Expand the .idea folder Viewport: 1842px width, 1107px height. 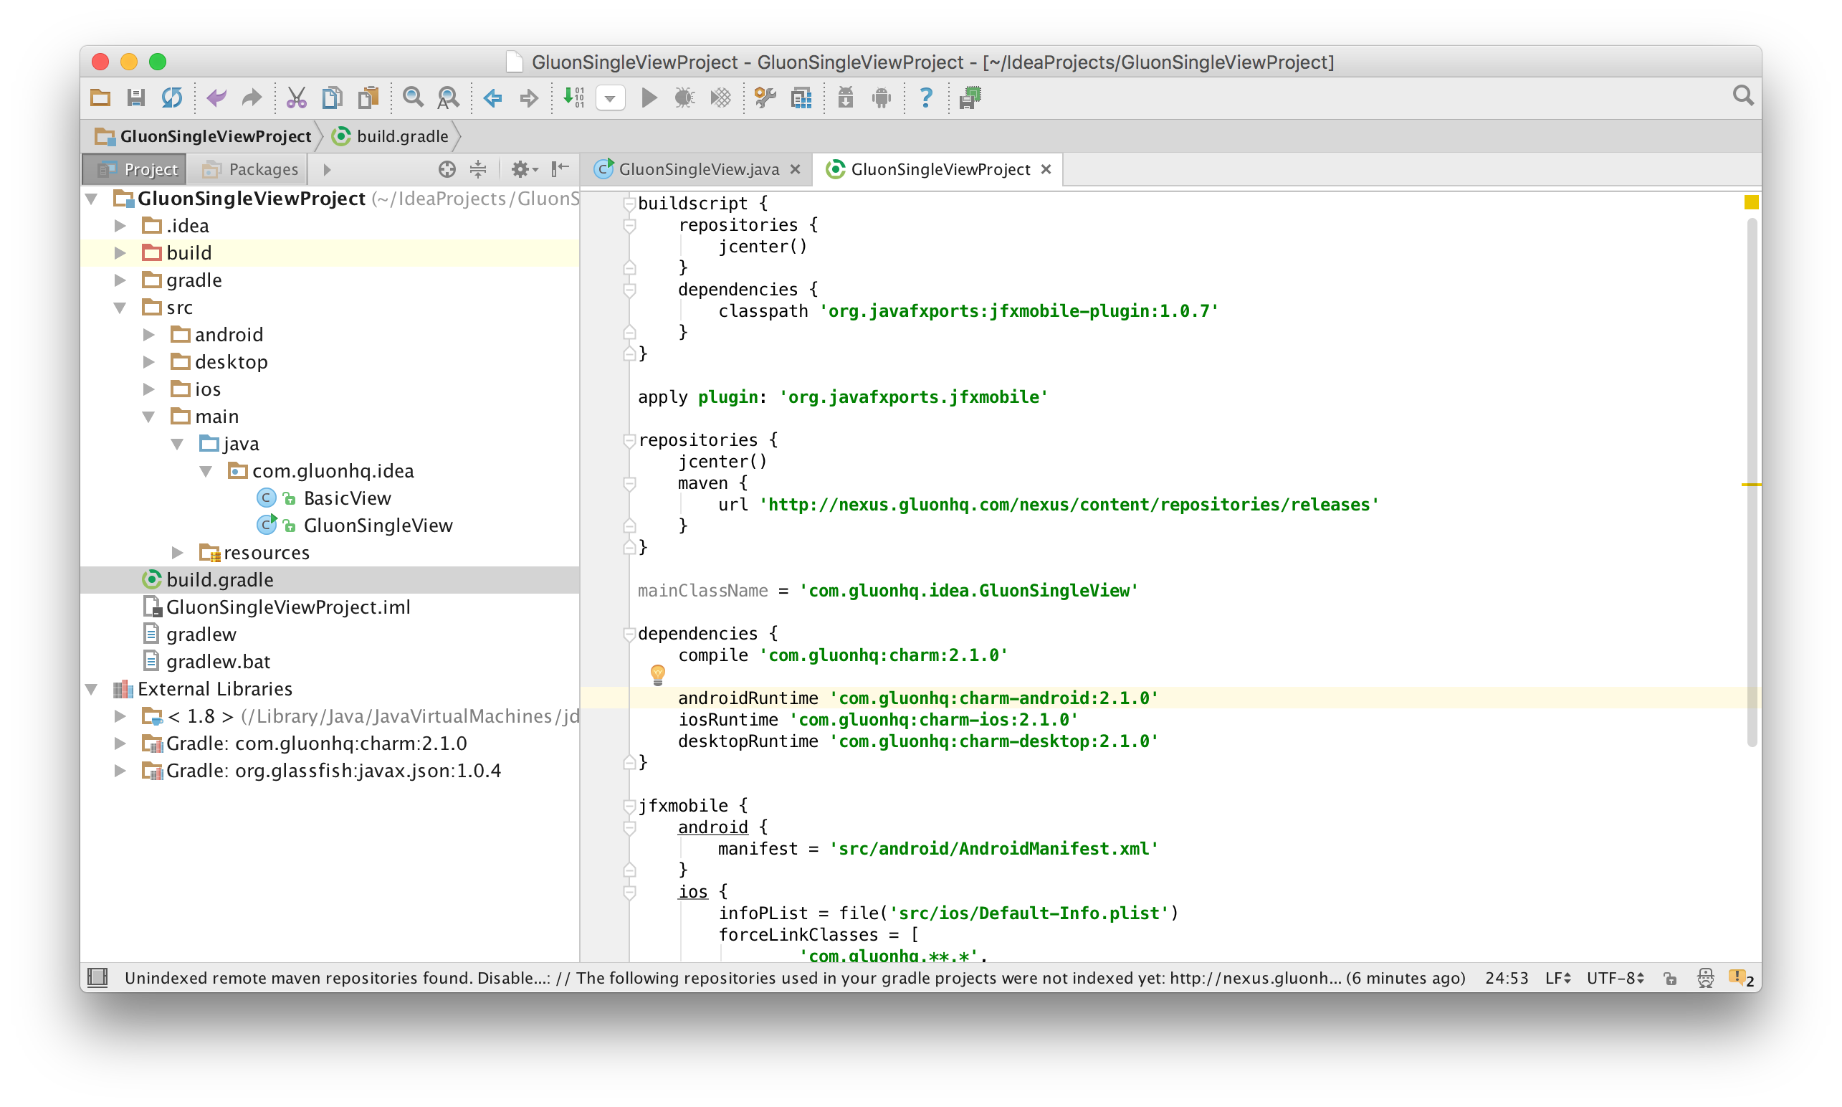pyautogui.click(x=119, y=225)
